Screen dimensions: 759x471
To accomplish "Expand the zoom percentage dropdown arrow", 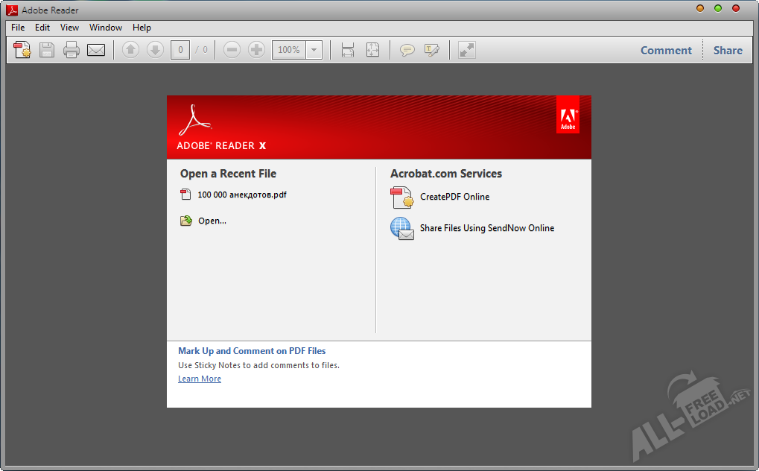I will tap(314, 50).
